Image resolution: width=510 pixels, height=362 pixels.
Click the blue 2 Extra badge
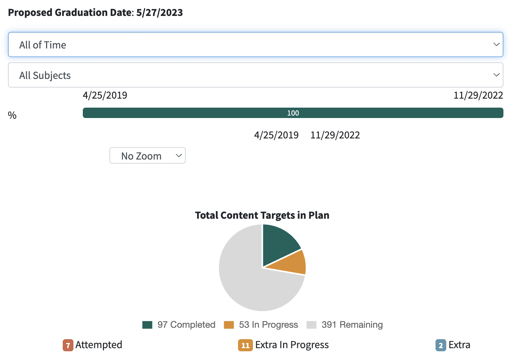[x=441, y=345]
